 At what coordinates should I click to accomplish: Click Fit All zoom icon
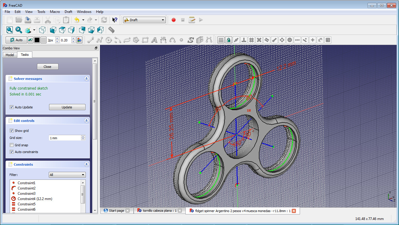point(10,30)
